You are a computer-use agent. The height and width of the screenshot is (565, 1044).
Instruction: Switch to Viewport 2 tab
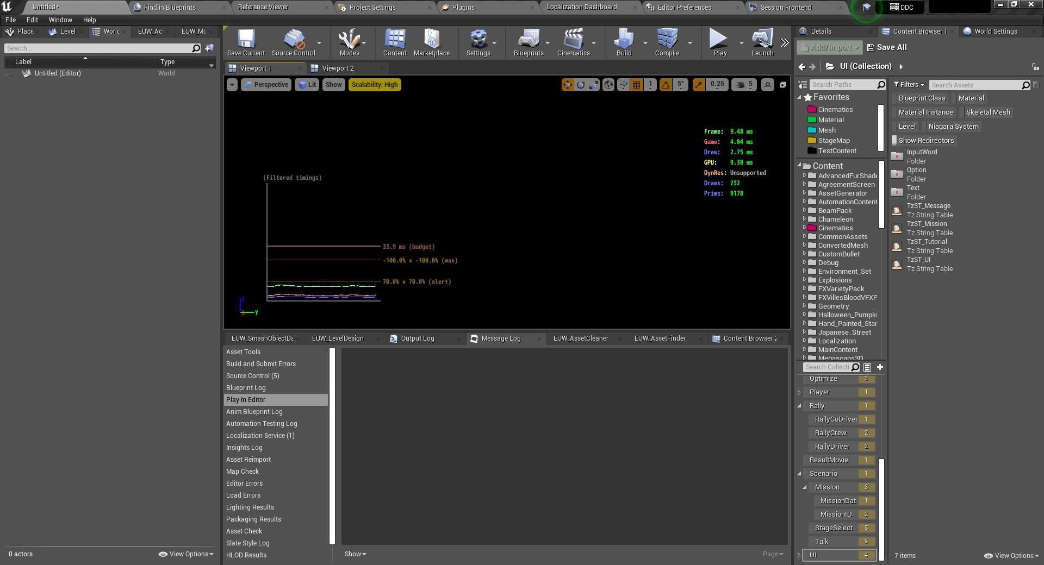338,68
